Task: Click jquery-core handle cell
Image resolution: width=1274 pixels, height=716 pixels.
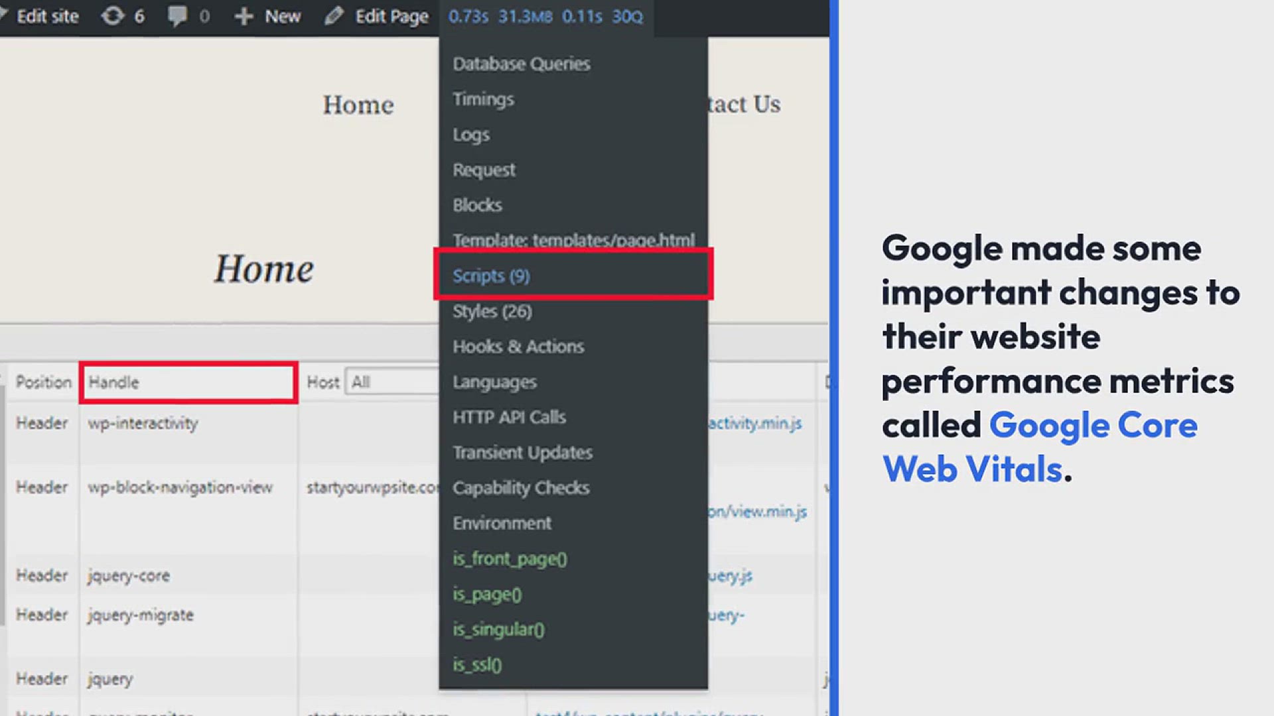Action: [x=129, y=575]
